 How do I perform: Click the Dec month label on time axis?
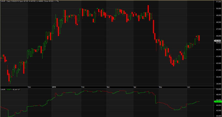click(29, 87)
